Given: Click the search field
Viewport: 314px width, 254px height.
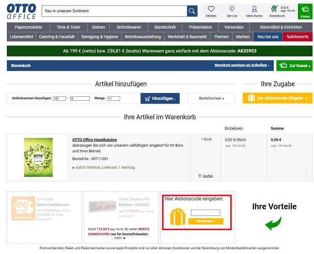Looking at the screenshot, I should tap(114, 11).
